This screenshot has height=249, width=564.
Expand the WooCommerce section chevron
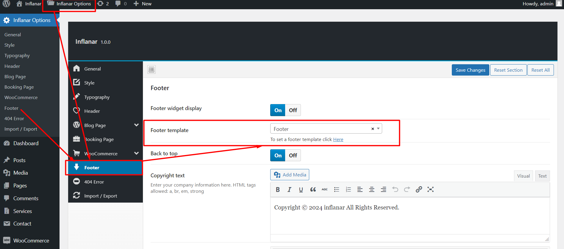pyautogui.click(x=137, y=153)
